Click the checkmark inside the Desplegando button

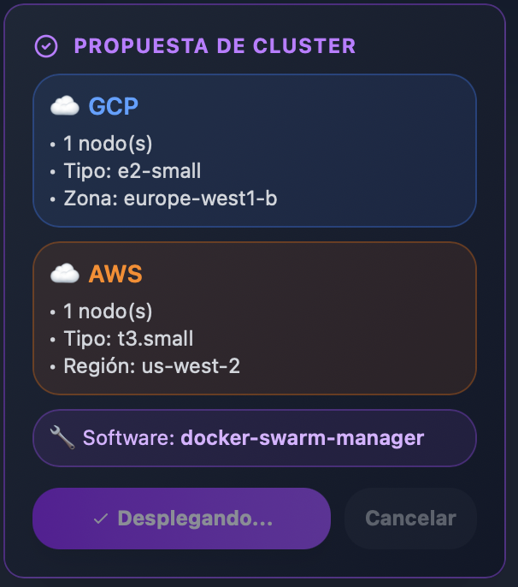[101, 519]
